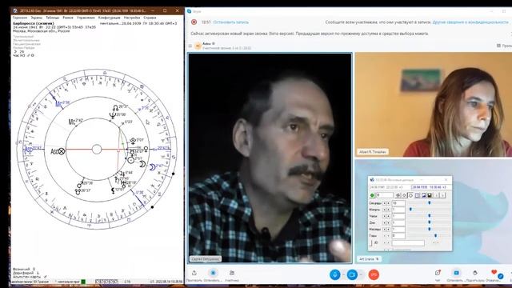The width and height of the screenshot is (512, 288).
Task: Click the UT timestamp in ZET status bar
Action: [166, 282]
